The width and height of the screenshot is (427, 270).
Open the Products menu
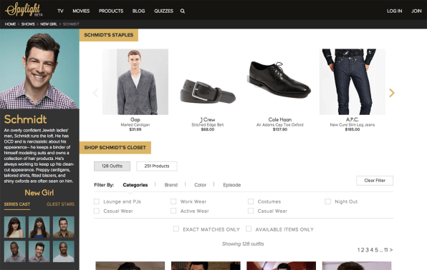click(x=111, y=11)
